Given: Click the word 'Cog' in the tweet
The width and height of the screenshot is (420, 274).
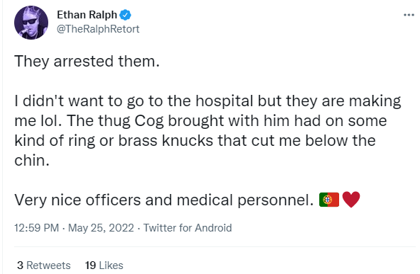Looking at the screenshot, I should pos(149,121).
